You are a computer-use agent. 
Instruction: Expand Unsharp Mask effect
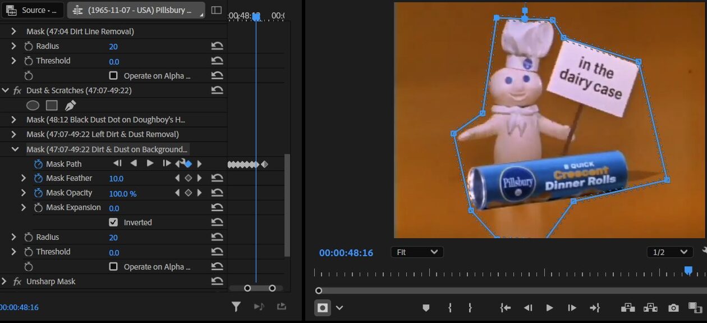4,281
